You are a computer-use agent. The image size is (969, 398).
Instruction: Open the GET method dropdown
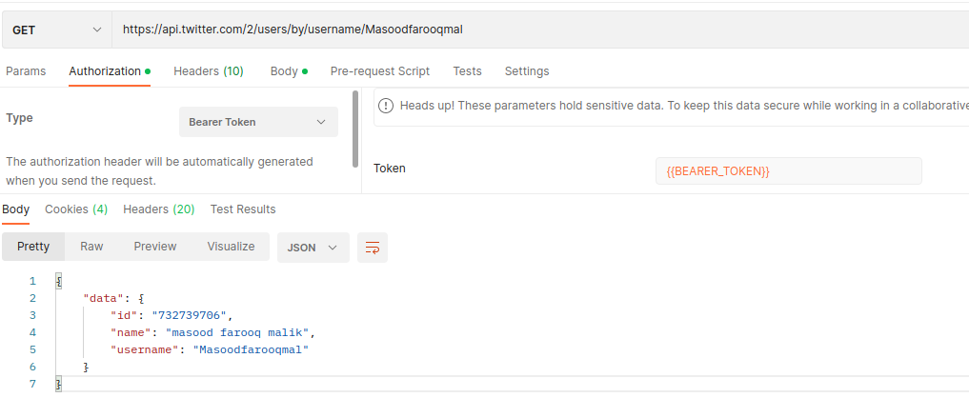tap(56, 30)
